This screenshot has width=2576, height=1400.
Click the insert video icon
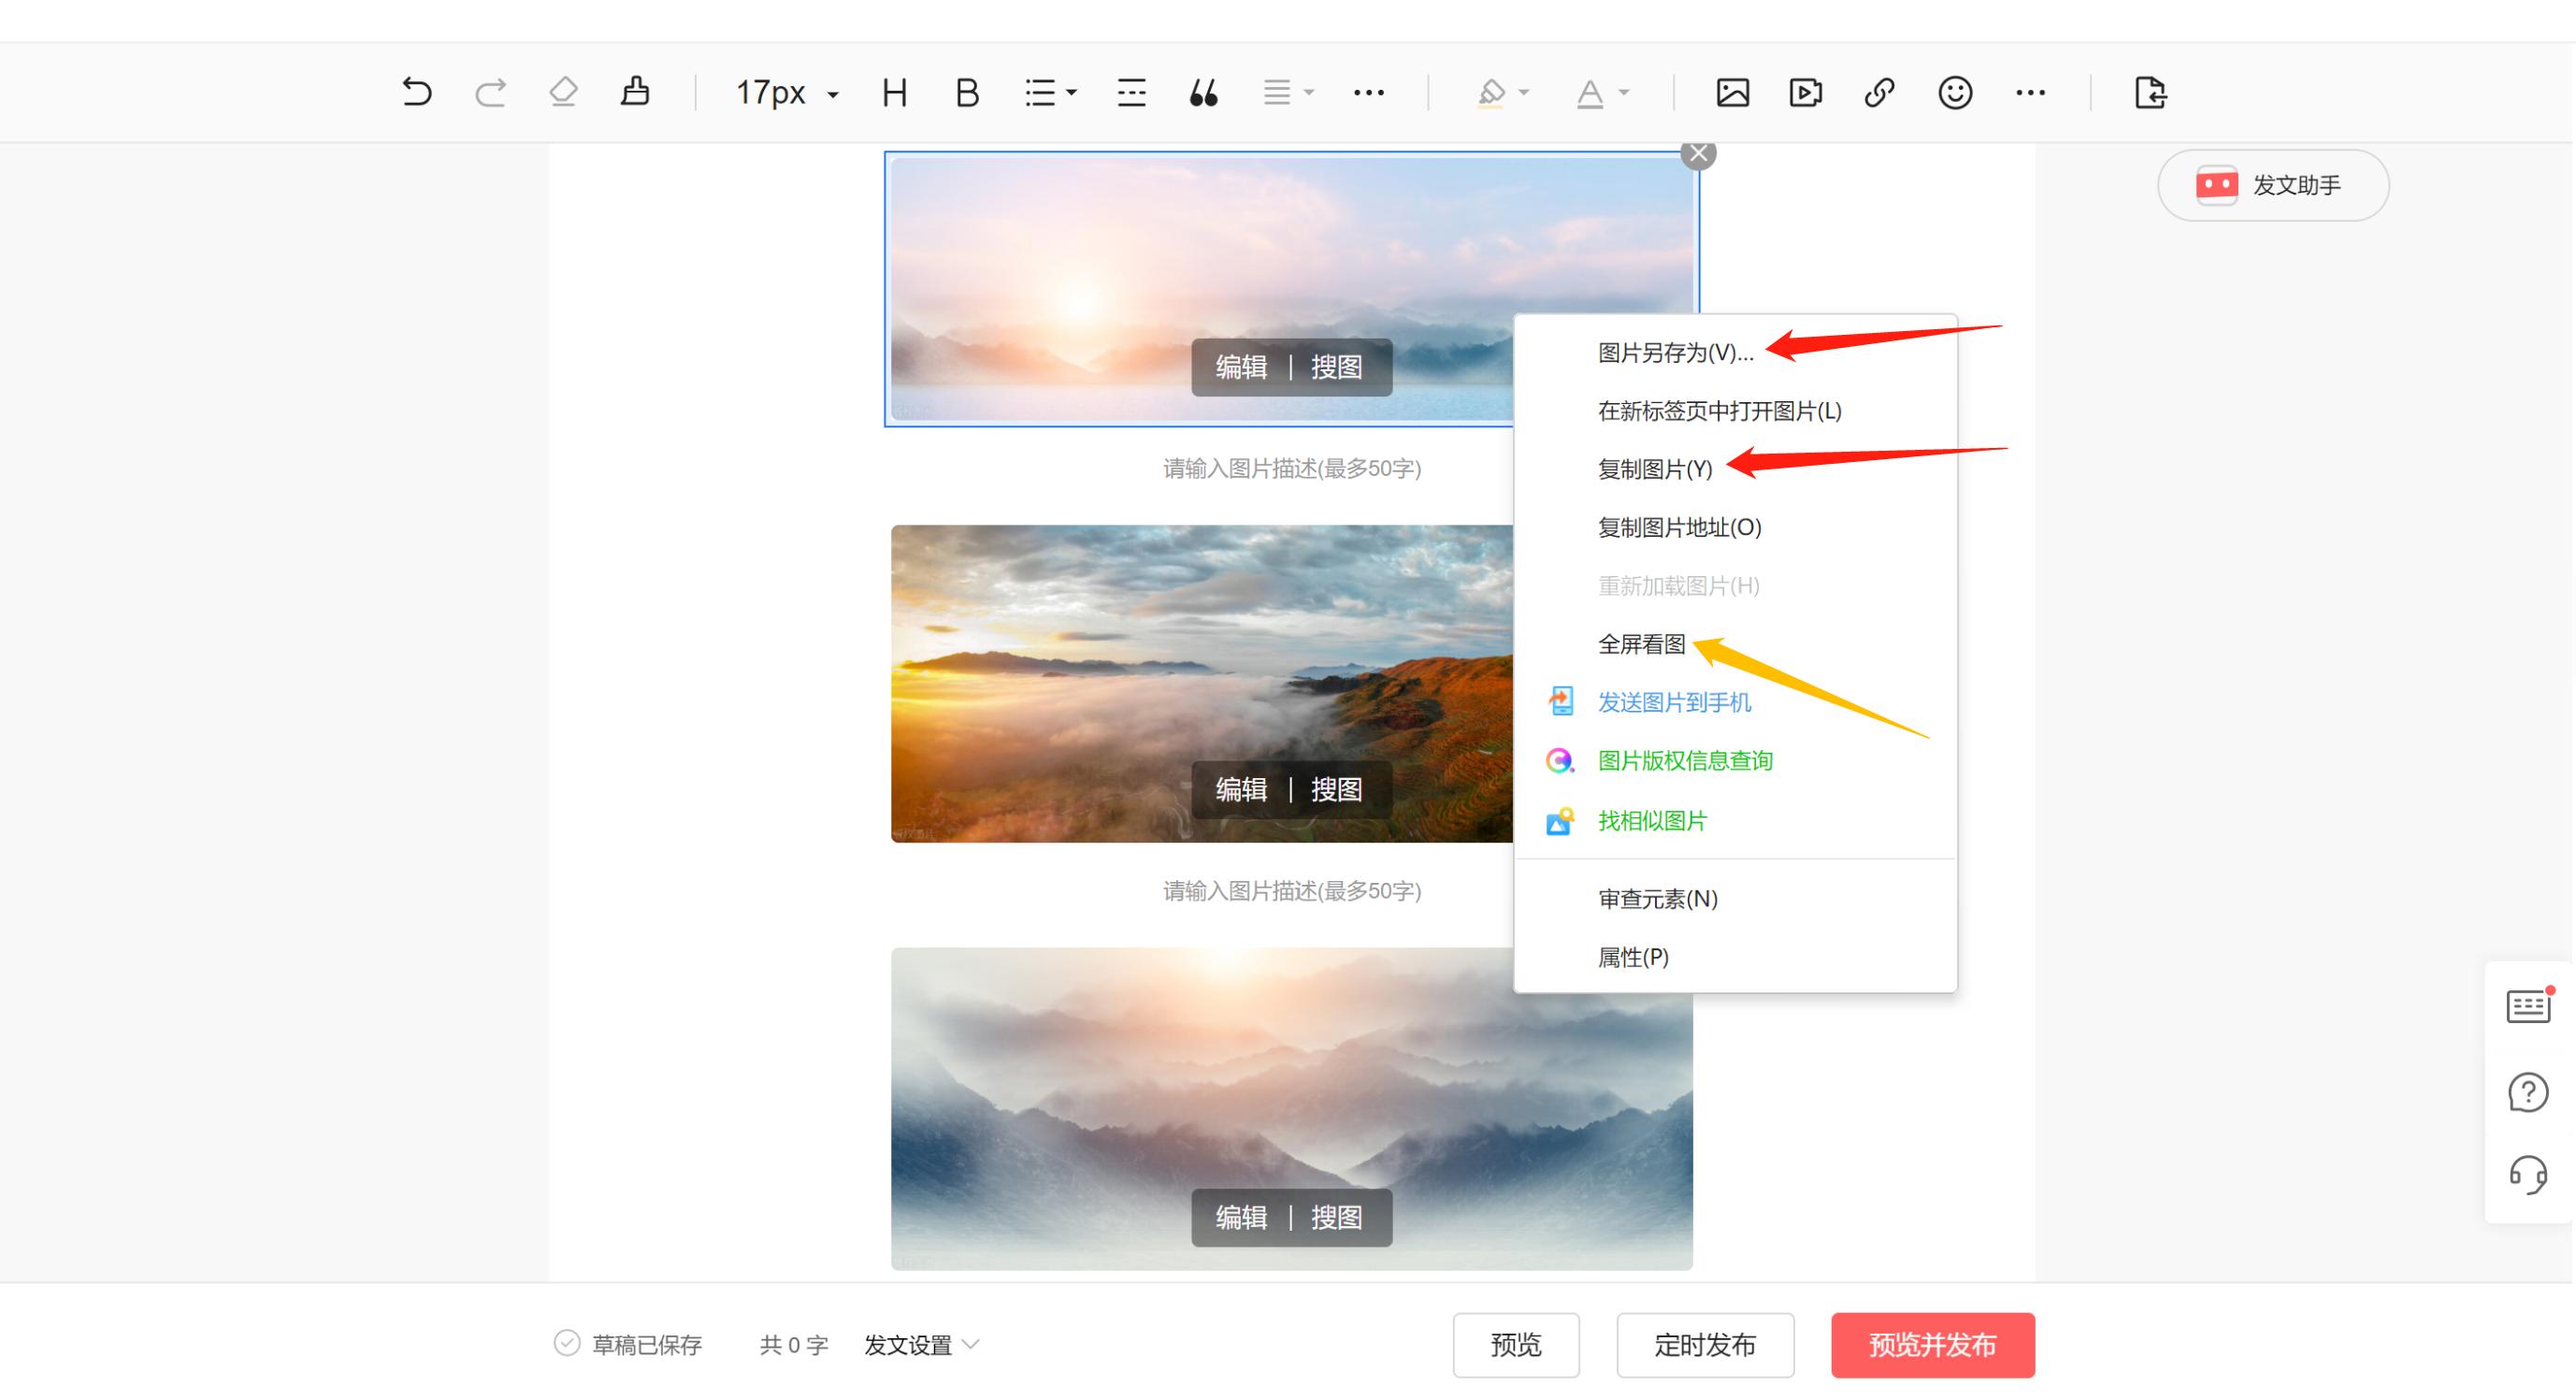pos(1805,92)
